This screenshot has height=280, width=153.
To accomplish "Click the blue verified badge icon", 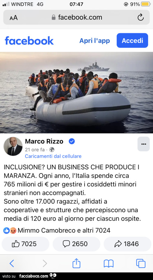I will pos(72,141).
